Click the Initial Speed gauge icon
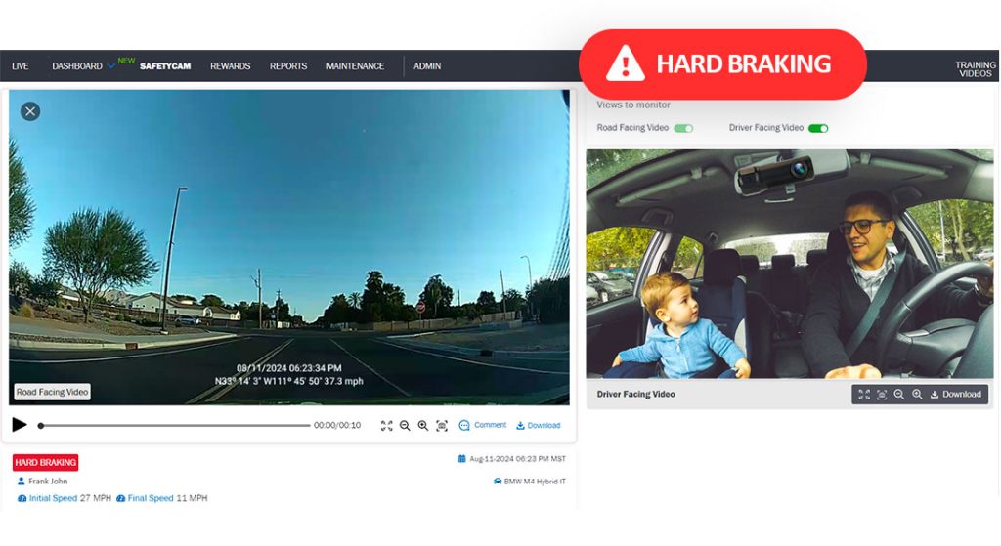This screenshot has height=546, width=1001. (22, 499)
